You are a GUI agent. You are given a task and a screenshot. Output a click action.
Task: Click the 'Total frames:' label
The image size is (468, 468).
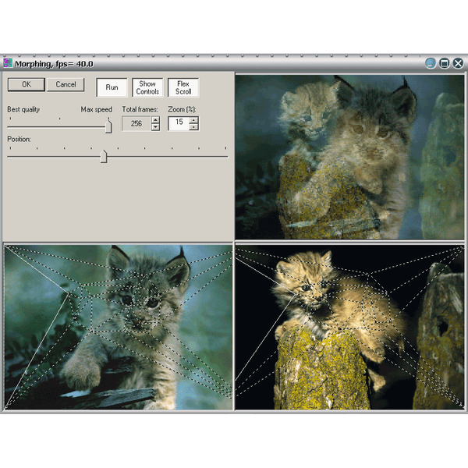(140, 109)
